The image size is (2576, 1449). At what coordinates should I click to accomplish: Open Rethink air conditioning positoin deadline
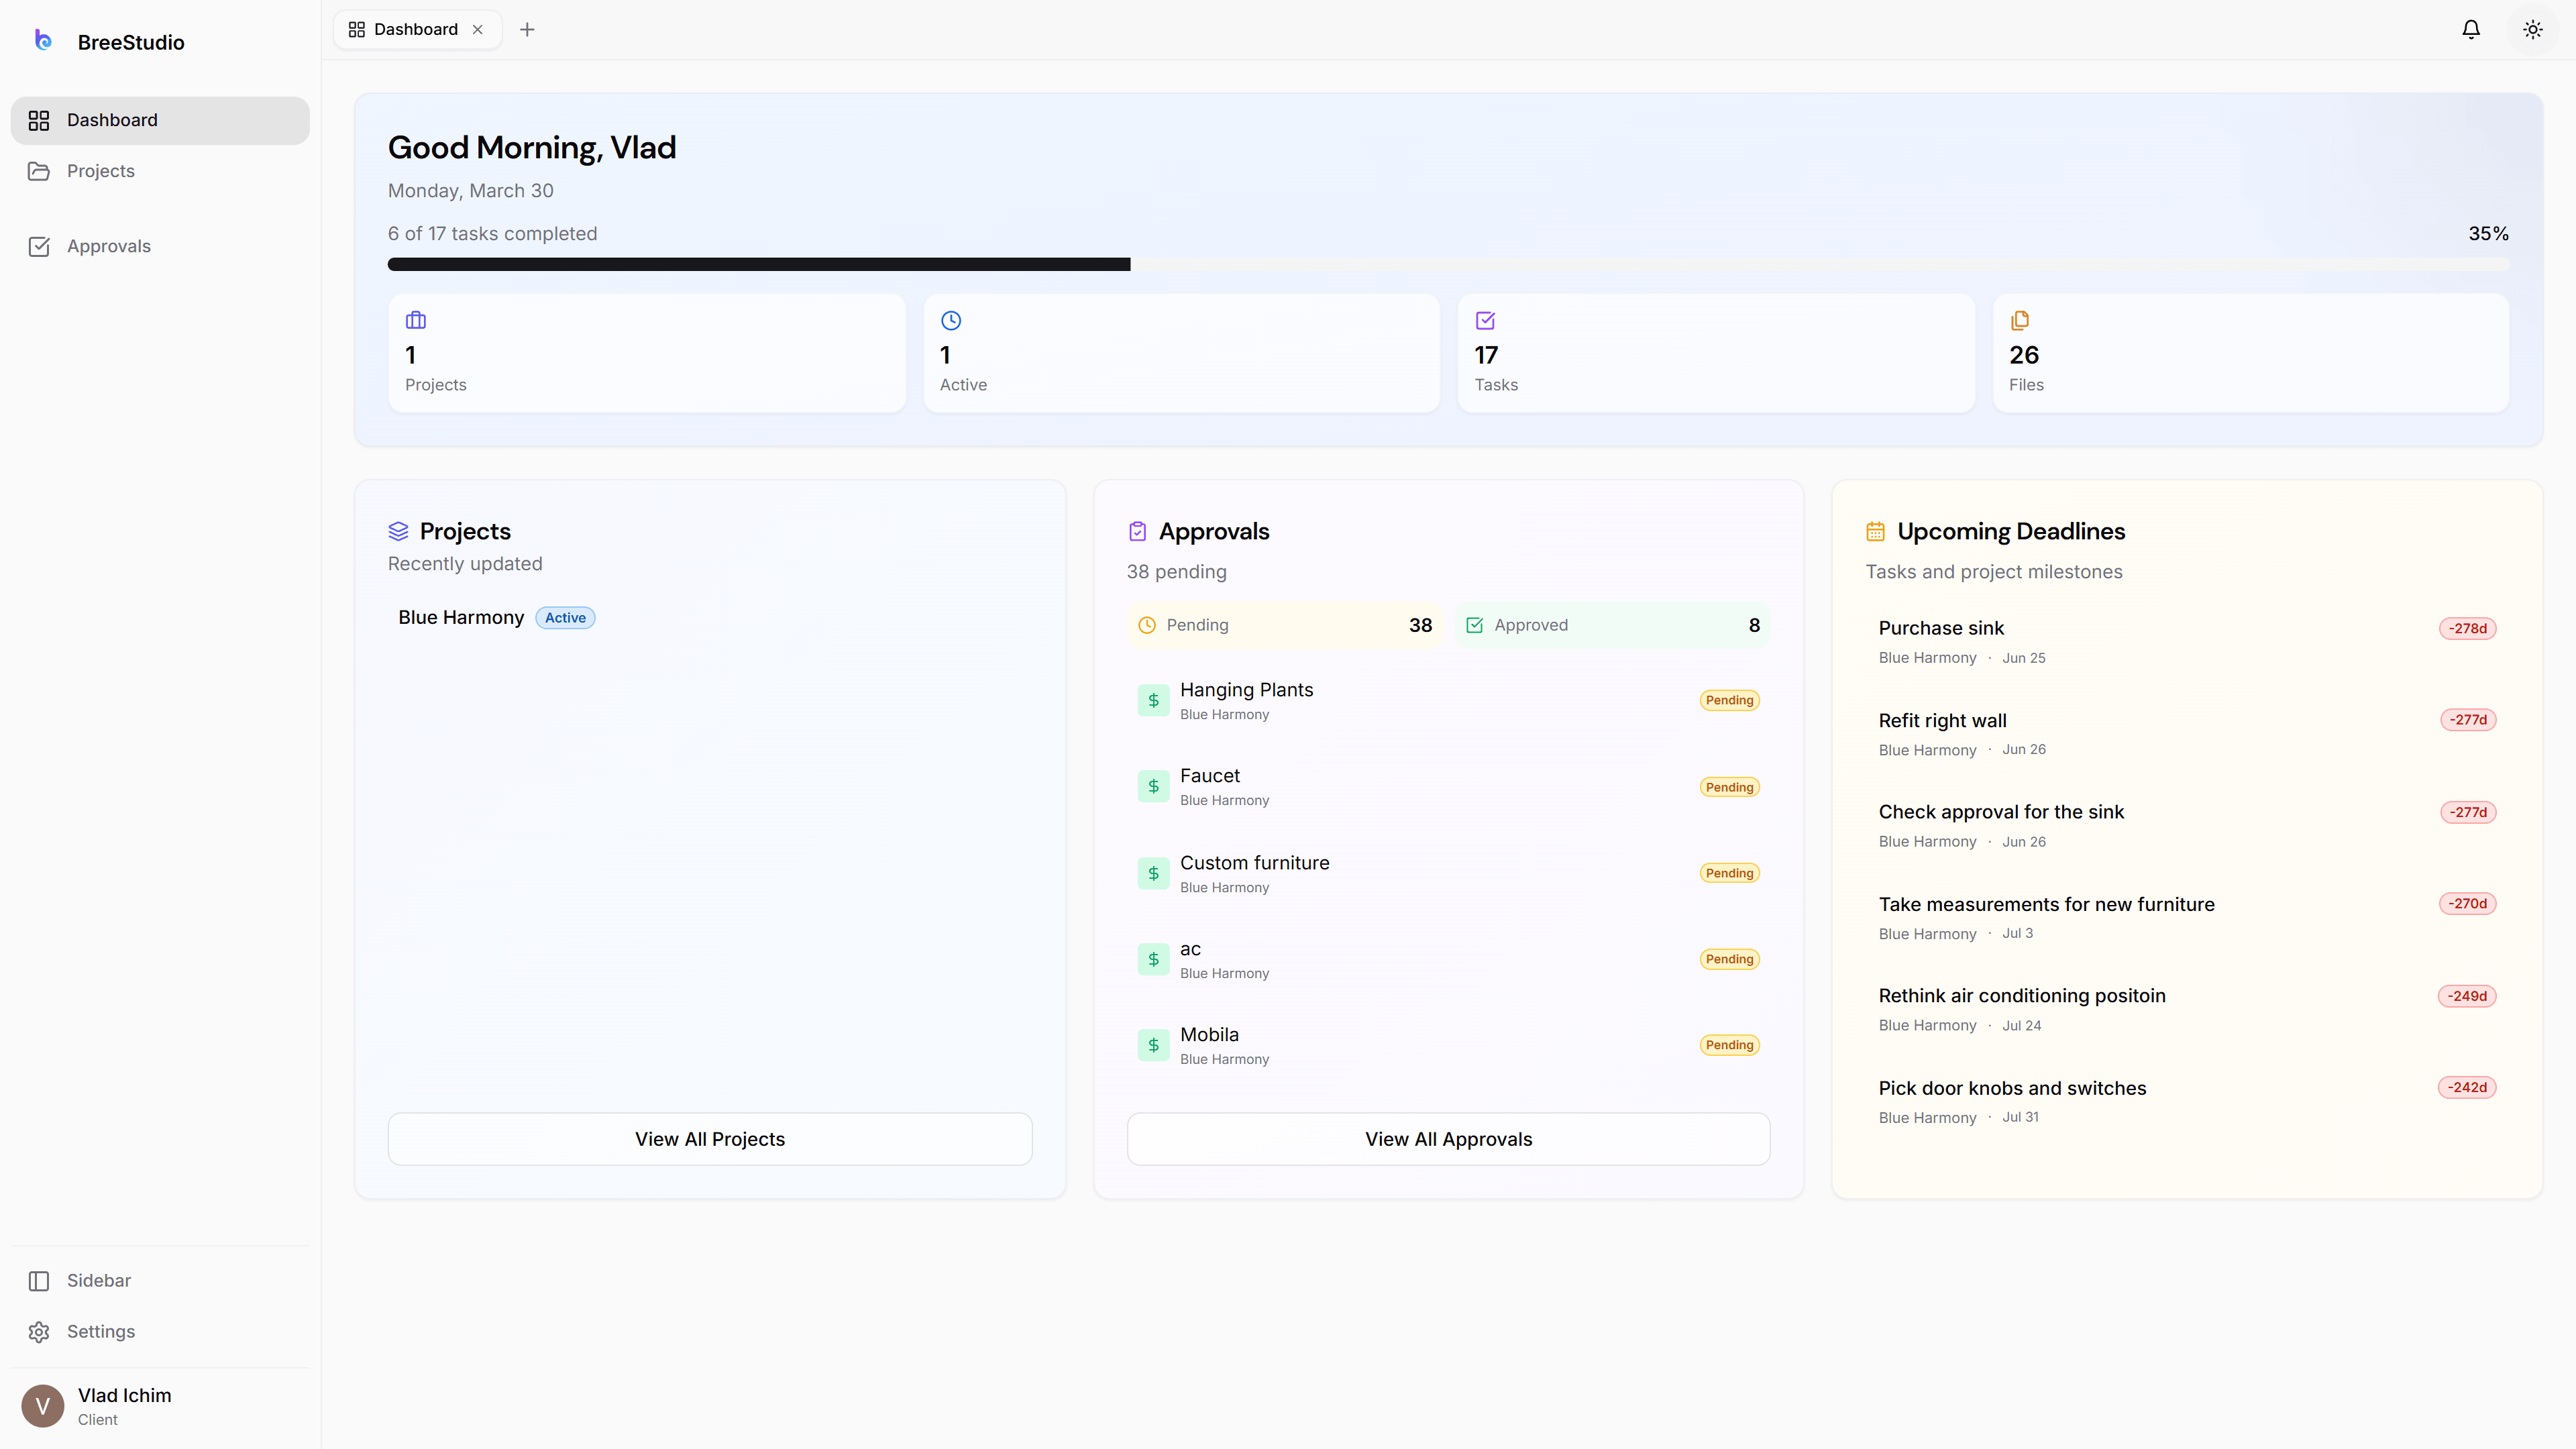click(x=2187, y=1009)
